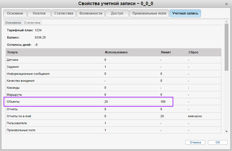
Task: Open the Статистика sub-tab
Action: (x=32, y=23)
